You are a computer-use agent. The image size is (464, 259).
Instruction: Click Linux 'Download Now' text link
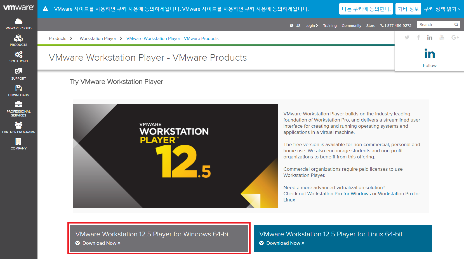pos(285,243)
